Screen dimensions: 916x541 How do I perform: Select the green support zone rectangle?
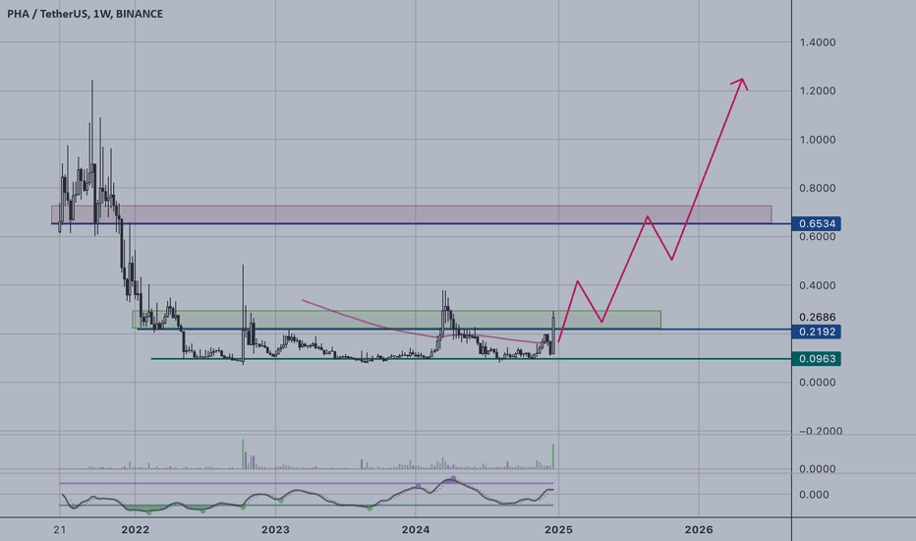point(397,320)
